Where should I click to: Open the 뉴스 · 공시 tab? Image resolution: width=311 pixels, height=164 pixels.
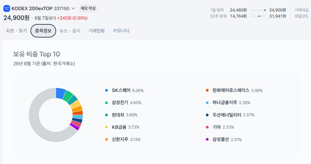pos(70,31)
